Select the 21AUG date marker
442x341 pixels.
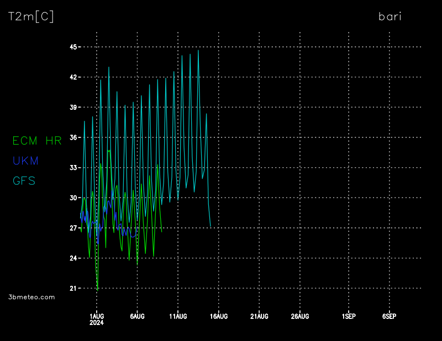tap(259, 316)
